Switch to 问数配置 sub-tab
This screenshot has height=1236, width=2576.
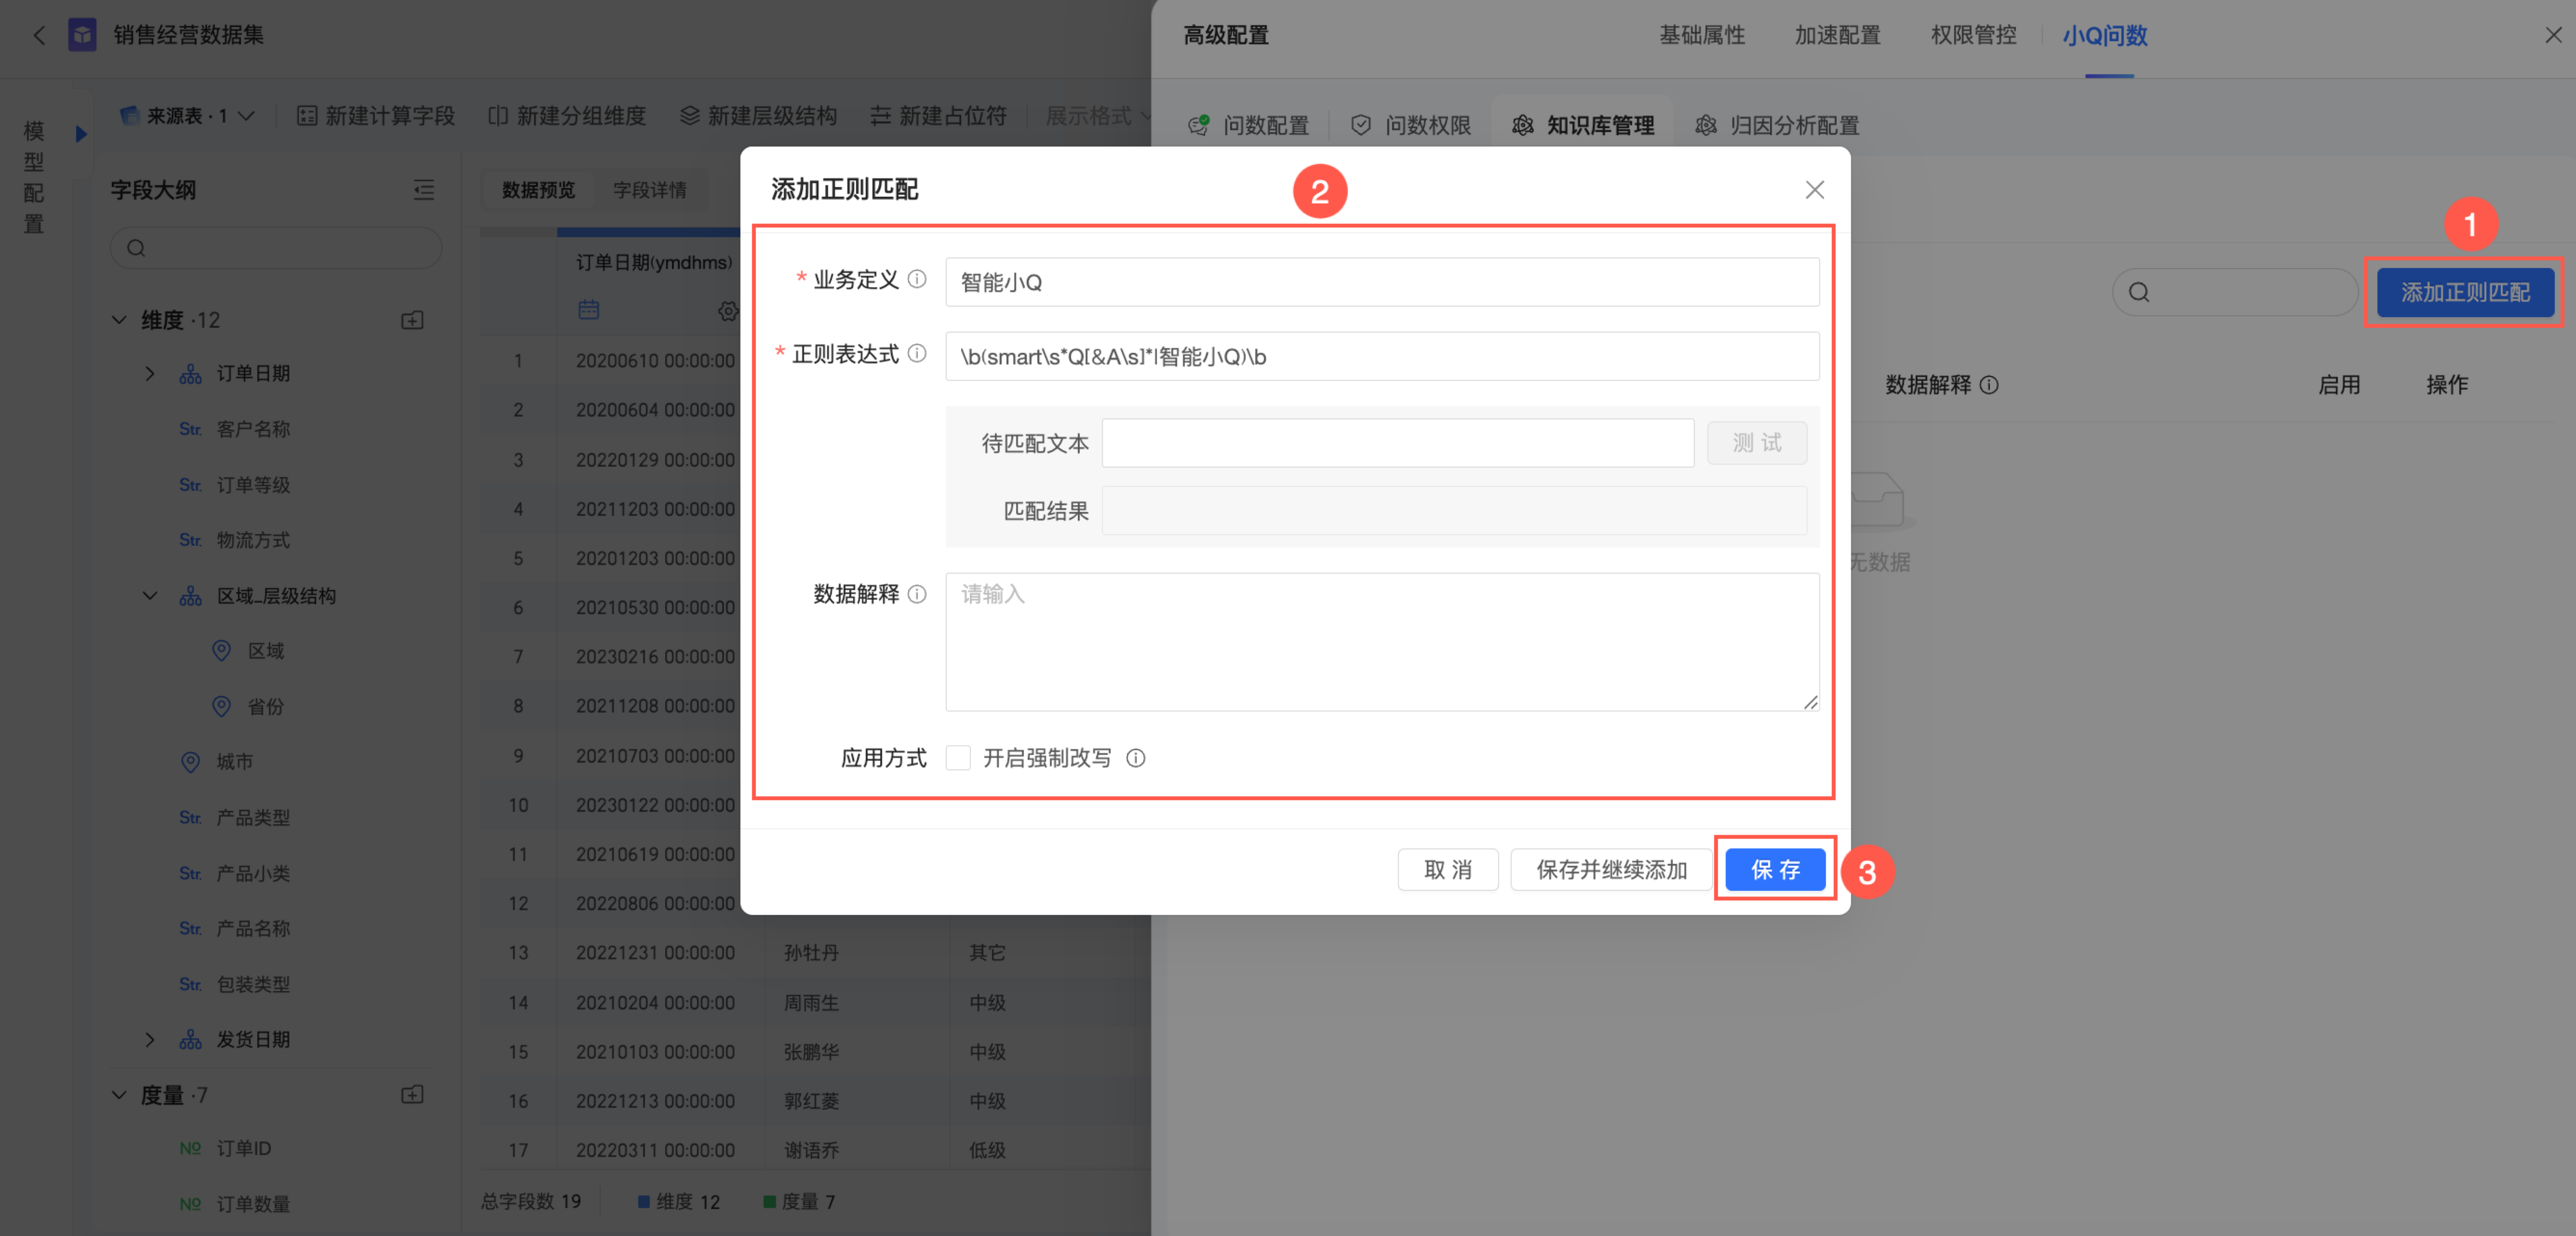pyautogui.click(x=1248, y=126)
